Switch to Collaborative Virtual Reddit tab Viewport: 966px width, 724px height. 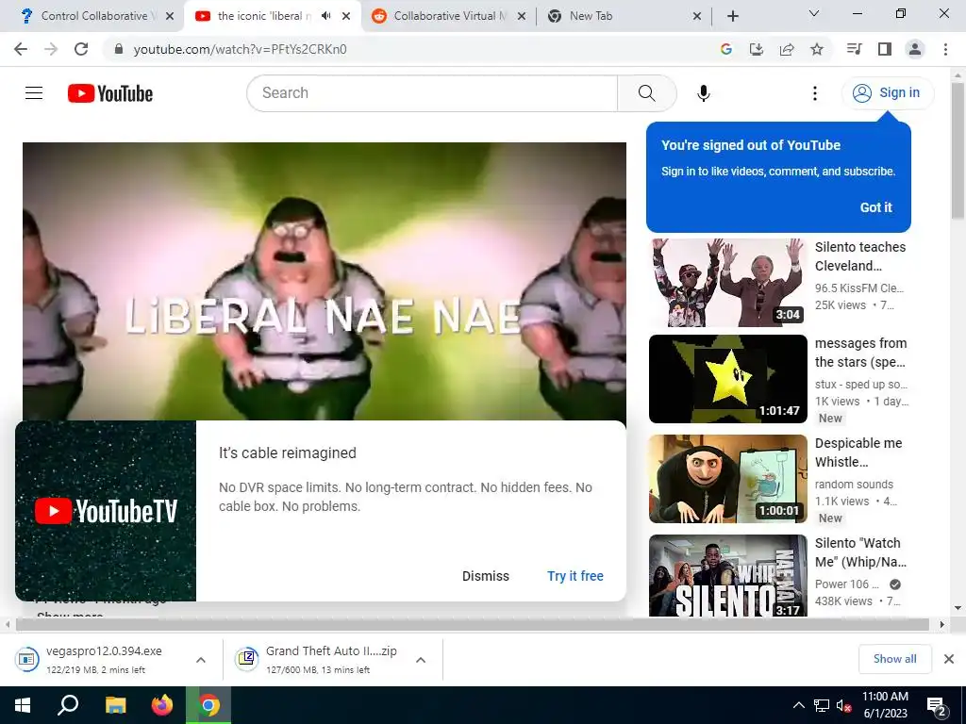(x=448, y=16)
